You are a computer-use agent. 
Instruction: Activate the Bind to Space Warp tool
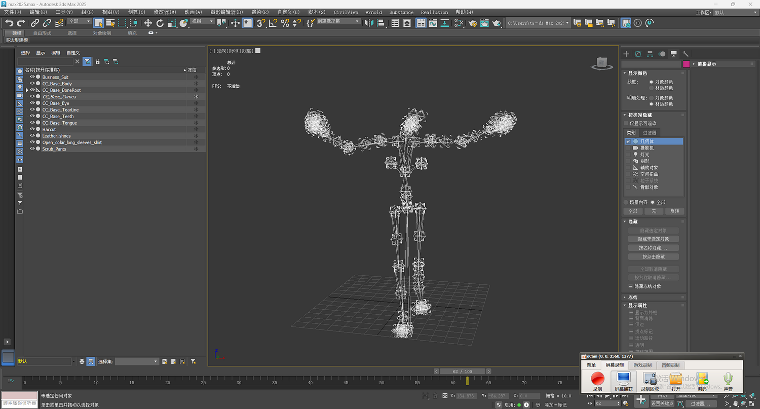coord(59,23)
